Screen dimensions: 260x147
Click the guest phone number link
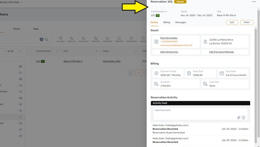pyautogui.click(x=169, y=42)
